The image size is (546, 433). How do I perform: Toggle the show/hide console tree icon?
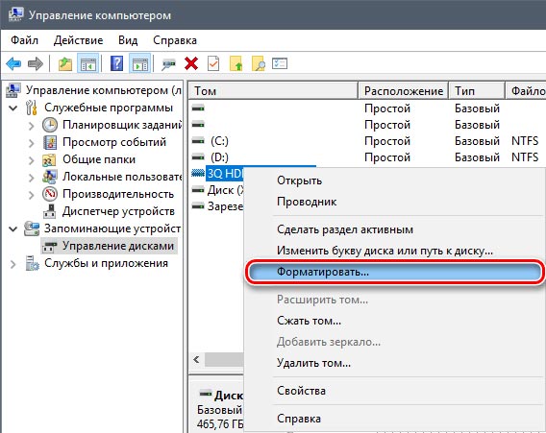(88, 63)
